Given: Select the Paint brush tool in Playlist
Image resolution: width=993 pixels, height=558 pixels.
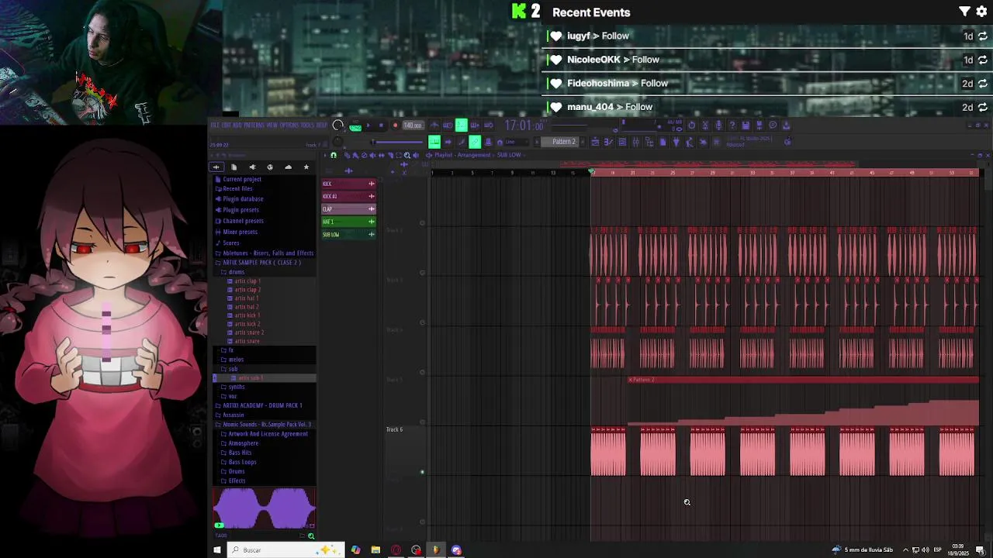Looking at the screenshot, I should point(355,156).
